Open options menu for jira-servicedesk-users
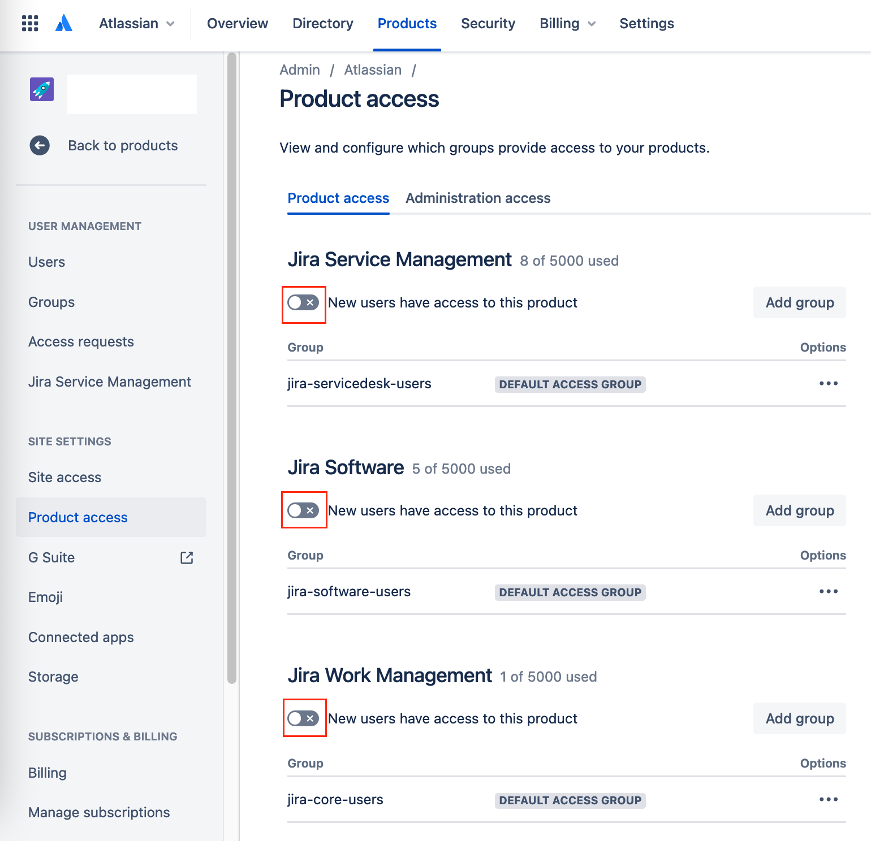 pyautogui.click(x=829, y=383)
